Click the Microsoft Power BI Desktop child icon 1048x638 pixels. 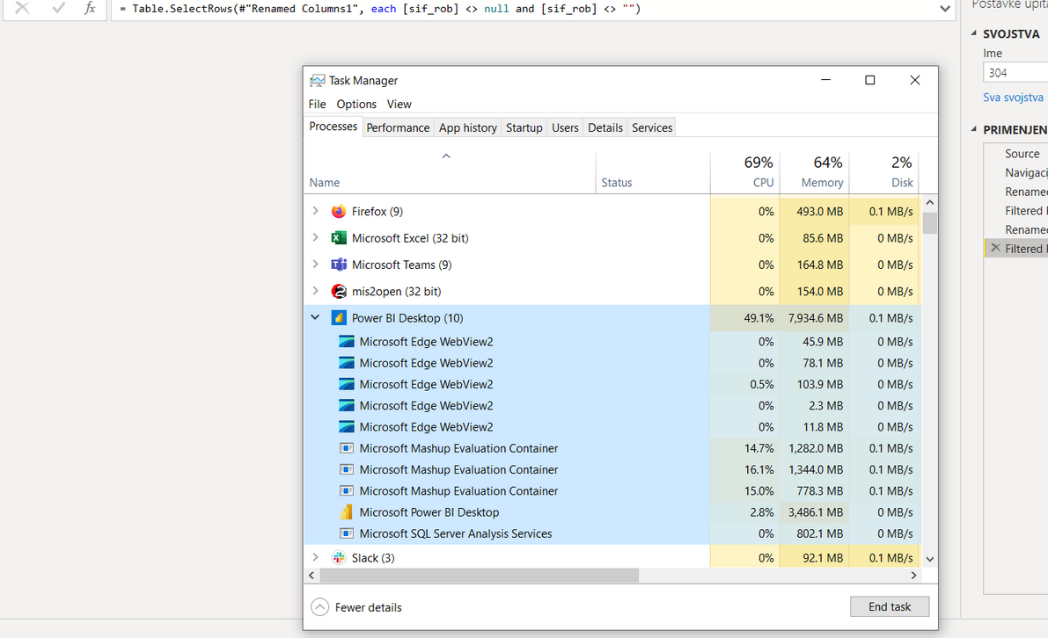click(346, 512)
